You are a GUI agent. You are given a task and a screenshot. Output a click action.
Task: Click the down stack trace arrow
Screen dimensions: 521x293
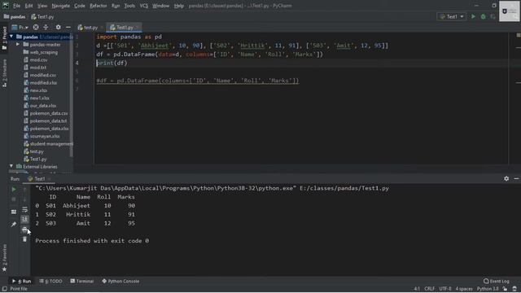click(25, 199)
